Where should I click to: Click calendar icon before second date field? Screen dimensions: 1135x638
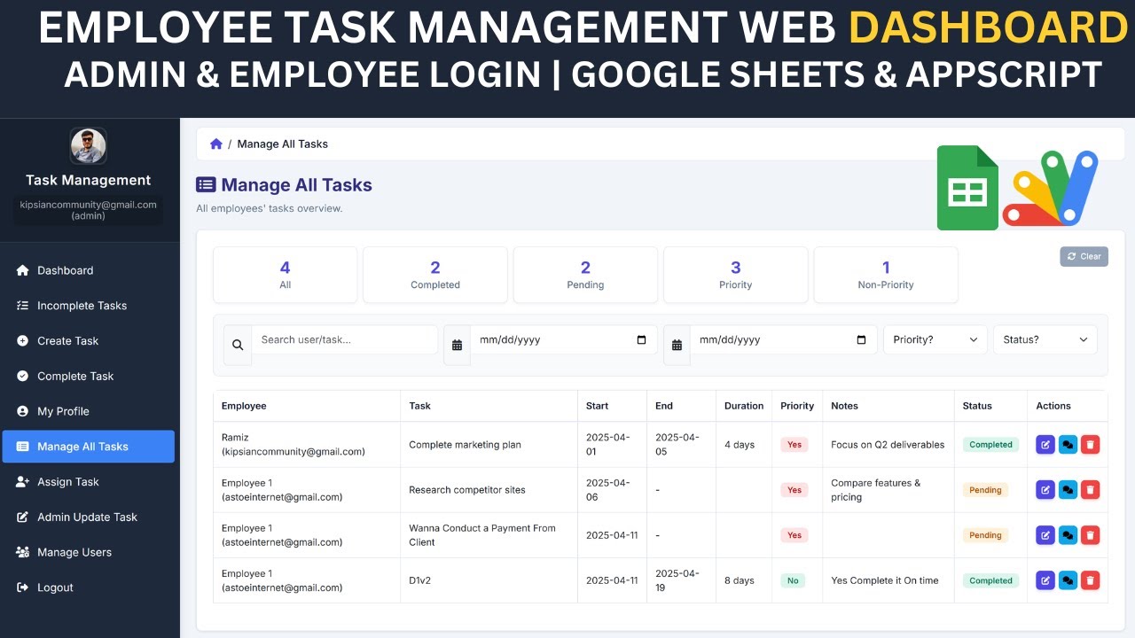click(x=677, y=345)
